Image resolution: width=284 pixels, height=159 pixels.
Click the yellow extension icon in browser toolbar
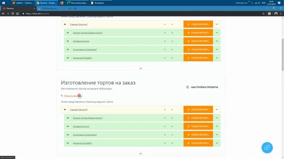pyautogui.click(x=269, y=14)
